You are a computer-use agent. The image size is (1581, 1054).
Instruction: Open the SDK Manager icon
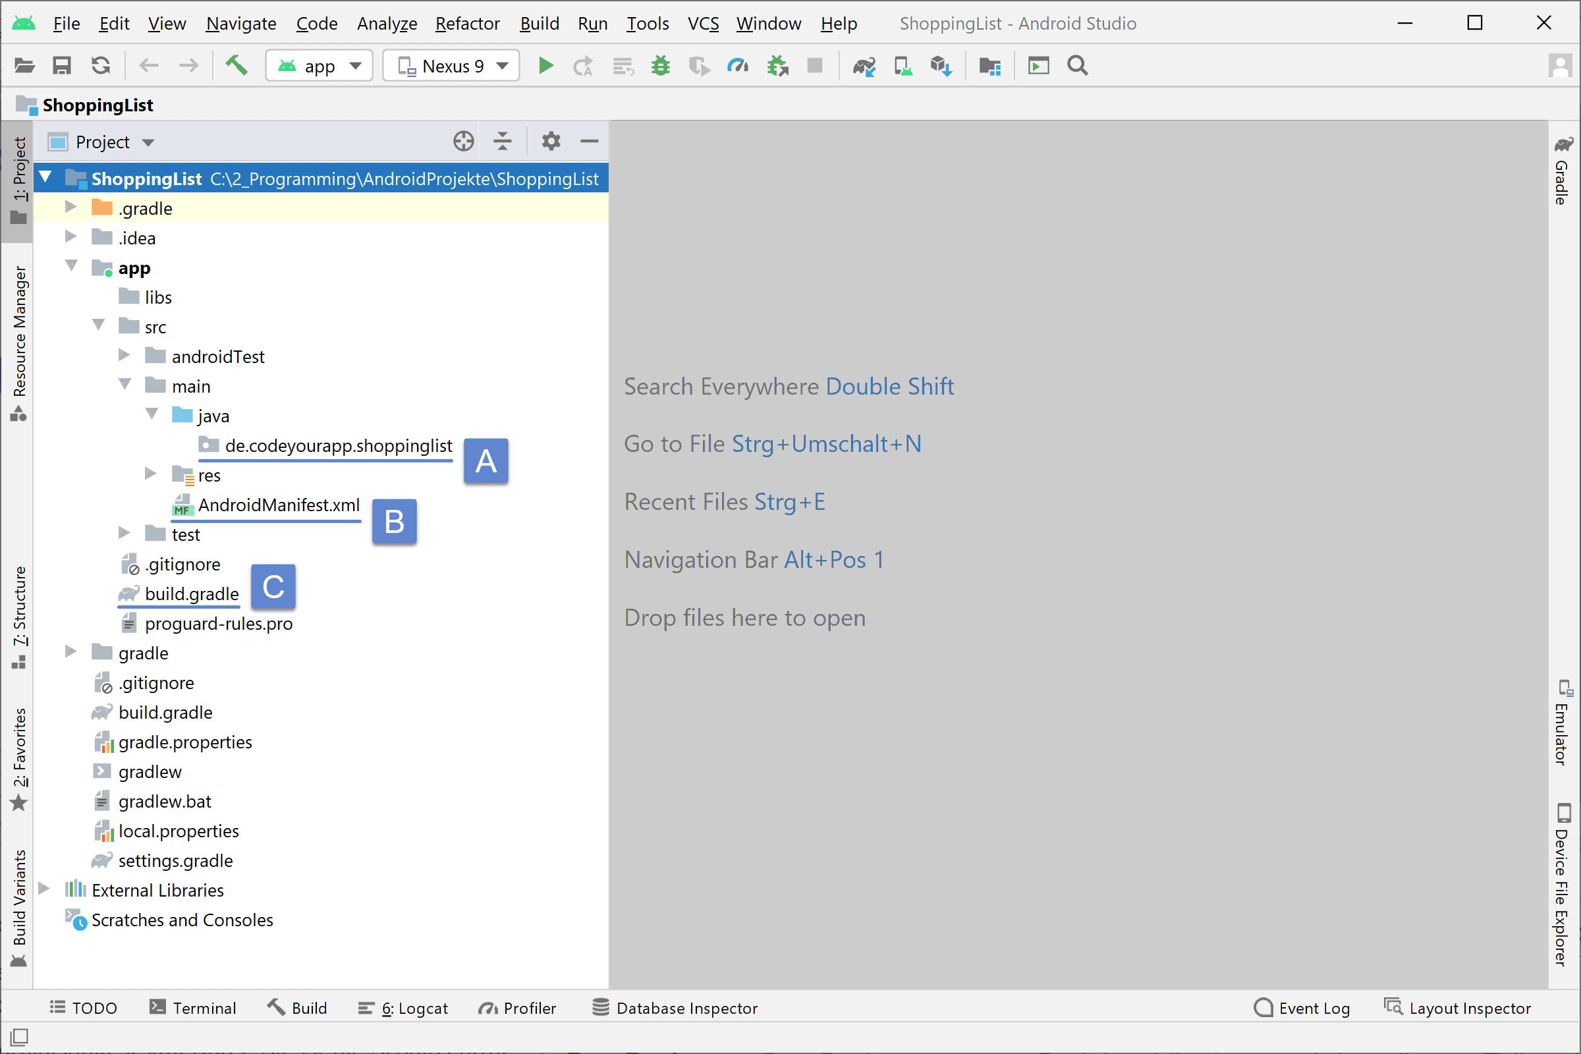coord(941,66)
